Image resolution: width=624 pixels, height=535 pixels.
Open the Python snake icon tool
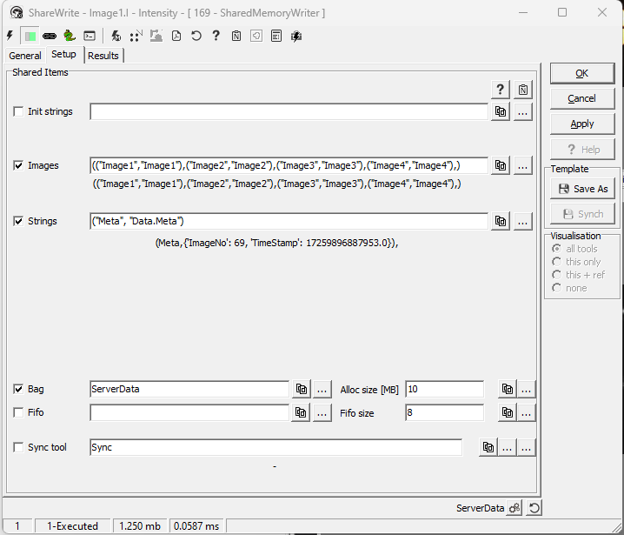click(x=70, y=37)
